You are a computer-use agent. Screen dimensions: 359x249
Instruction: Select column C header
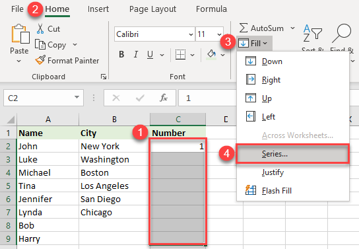178,120
